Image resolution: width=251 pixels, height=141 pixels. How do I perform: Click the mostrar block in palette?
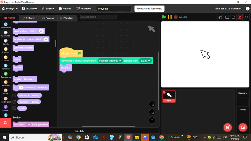(x=17, y=59)
